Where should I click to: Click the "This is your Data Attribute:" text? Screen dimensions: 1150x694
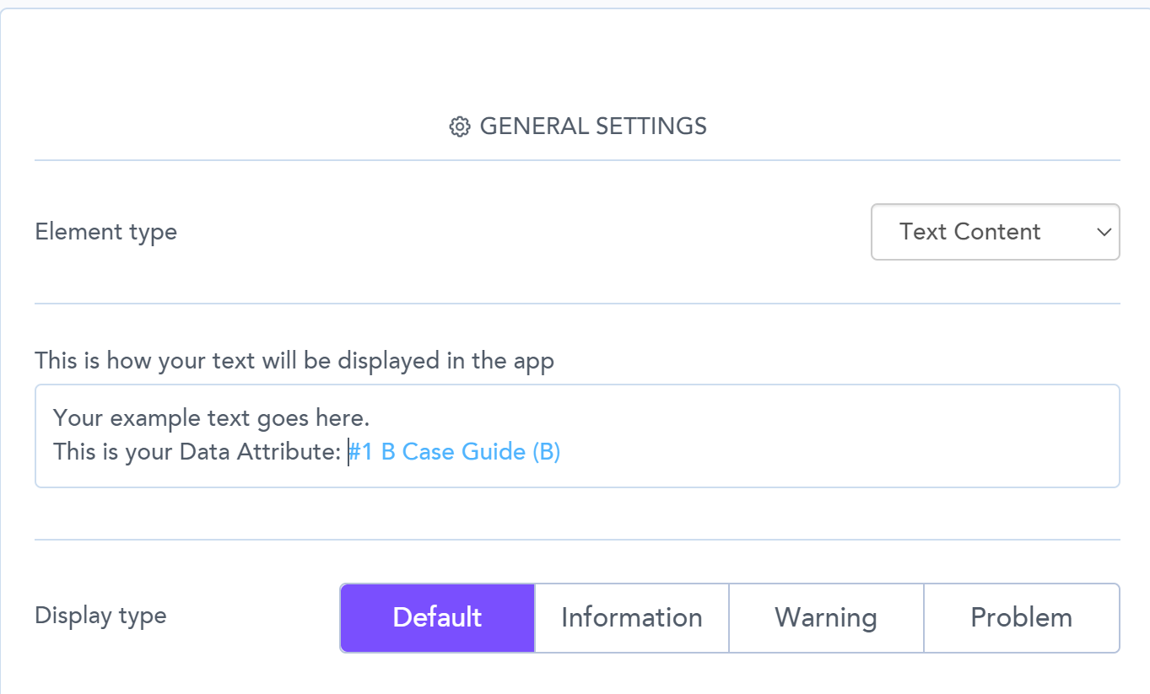[196, 452]
